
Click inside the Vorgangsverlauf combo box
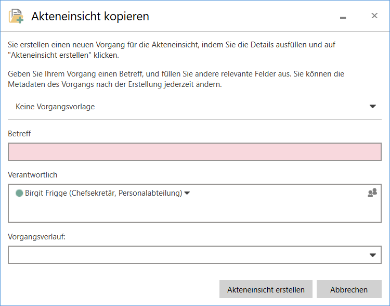[187, 255]
